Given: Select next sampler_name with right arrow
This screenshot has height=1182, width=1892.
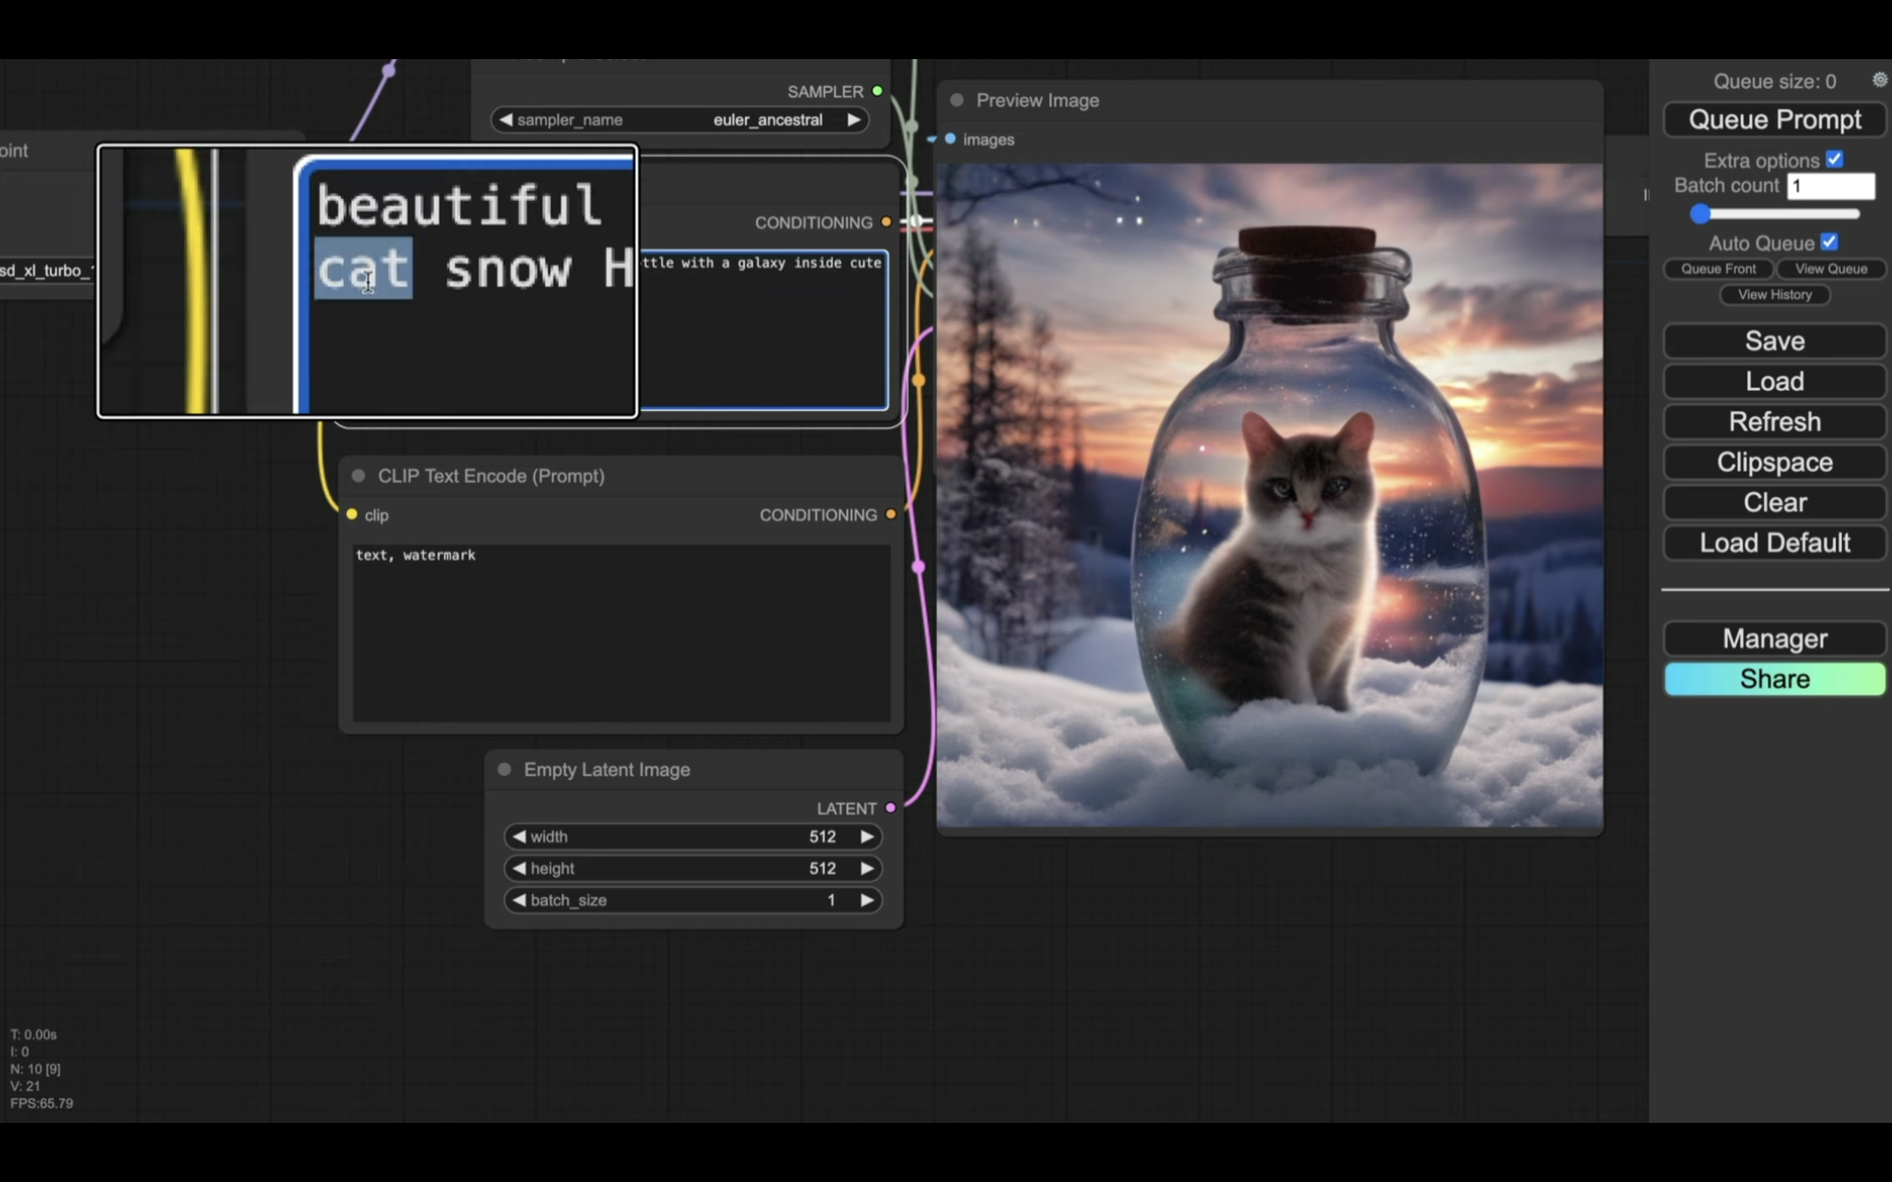Looking at the screenshot, I should point(854,120).
